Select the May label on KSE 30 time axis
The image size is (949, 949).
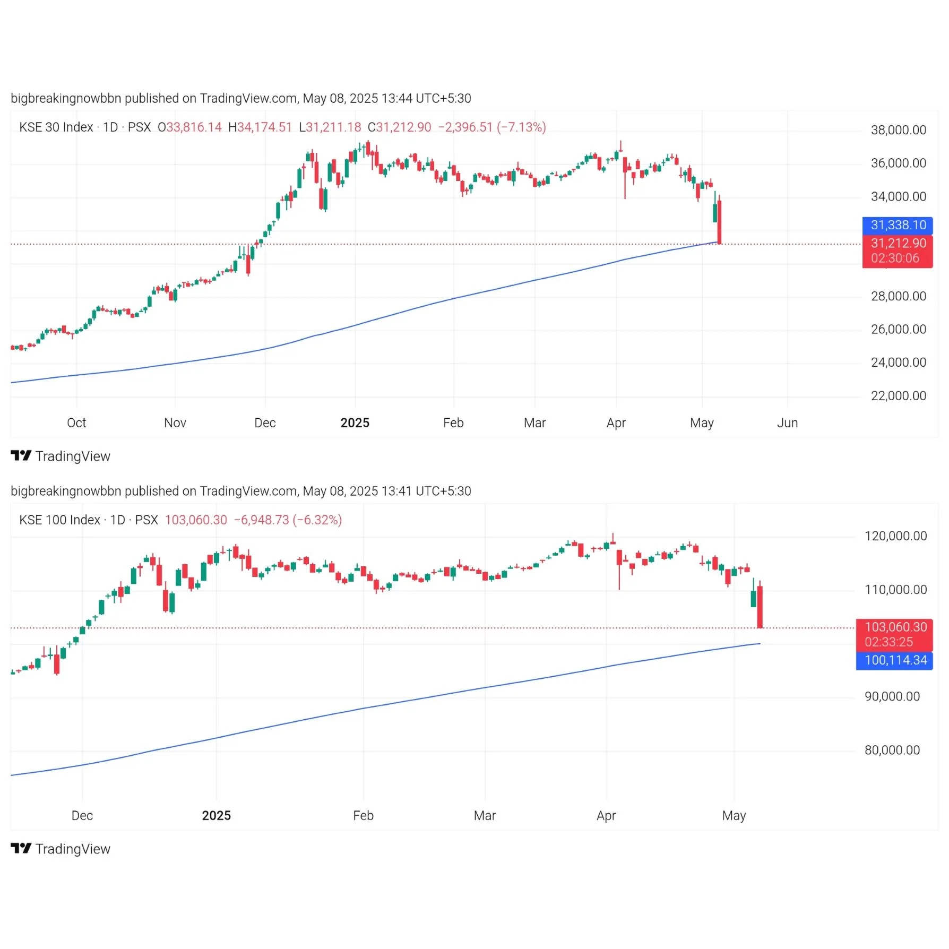702,423
